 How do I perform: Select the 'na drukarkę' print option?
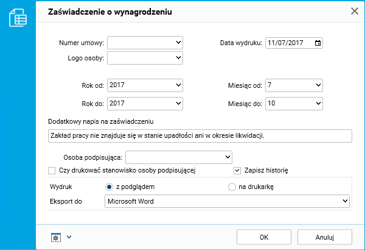click(232, 187)
